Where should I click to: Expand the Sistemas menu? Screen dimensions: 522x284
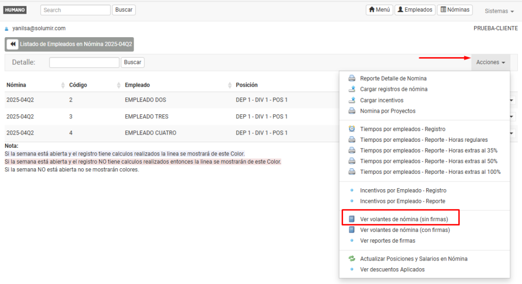pyautogui.click(x=499, y=11)
